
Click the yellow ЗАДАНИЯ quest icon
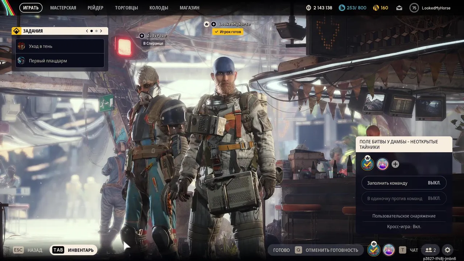pyautogui.click(x=16, y=31)
